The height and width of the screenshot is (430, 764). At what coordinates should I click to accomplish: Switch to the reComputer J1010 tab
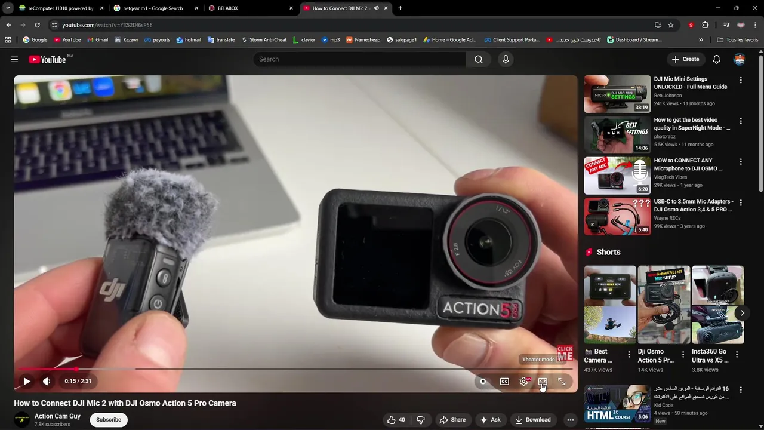(61, 8)
